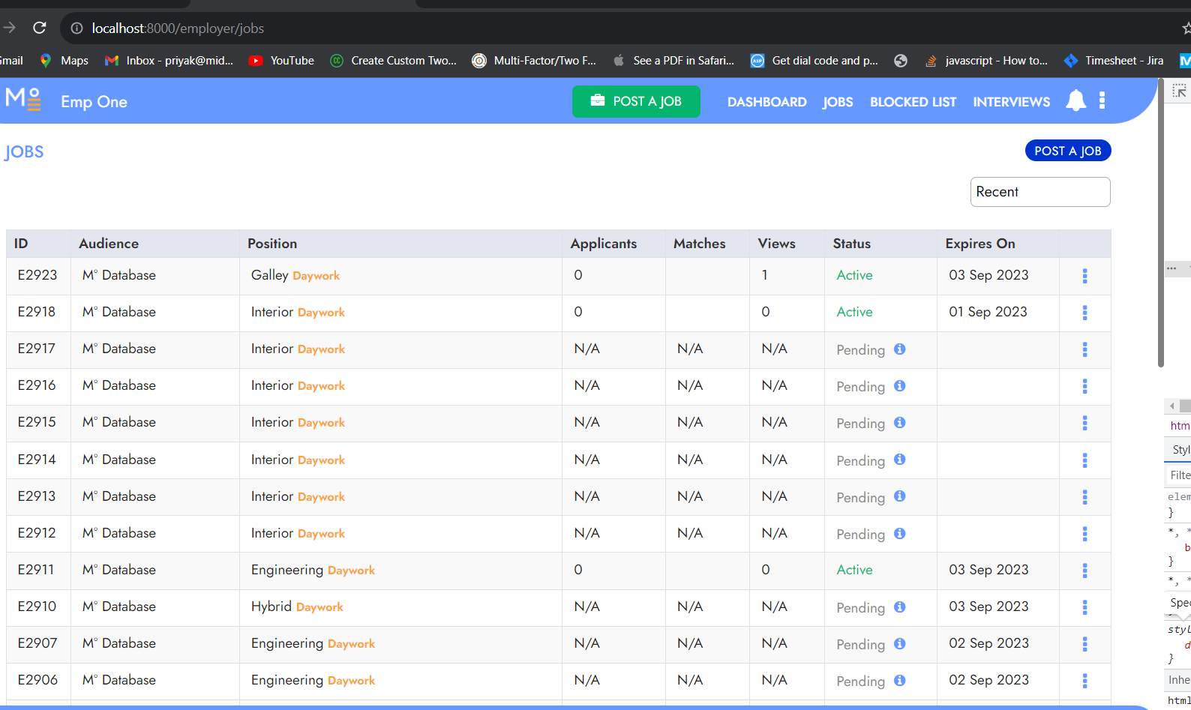The height and width of the screenshot is (710, 1191).
Task: Click the DevTools inspect element icon
Action: pyautogui.click(x=1179, y=91)
